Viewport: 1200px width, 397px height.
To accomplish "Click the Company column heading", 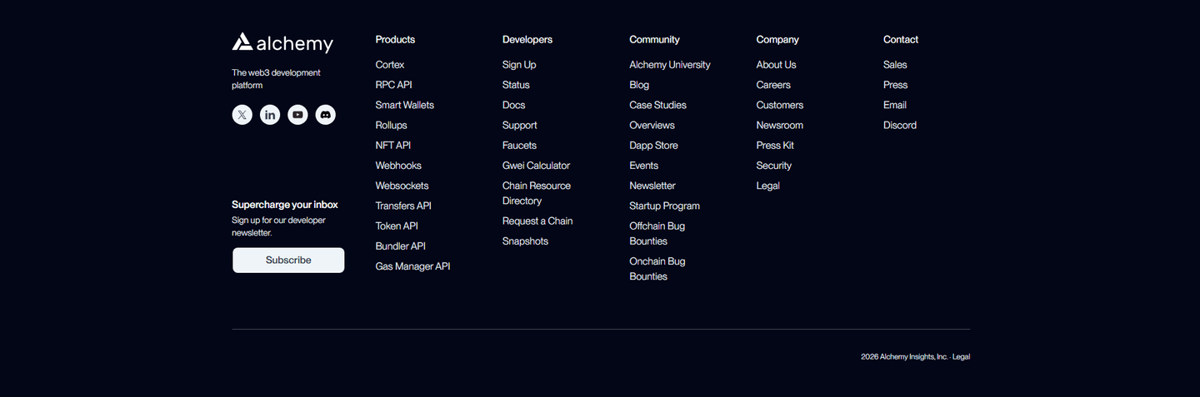I will click(777, 39).
